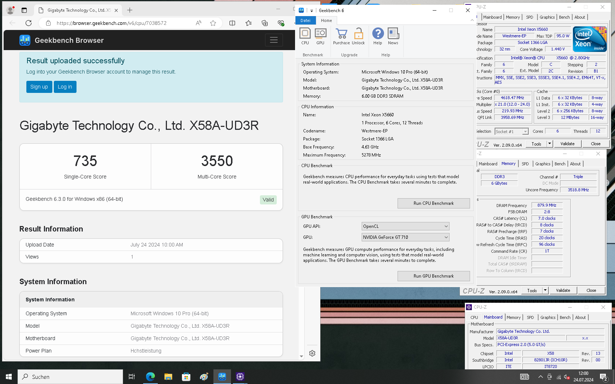Launch Microsoft Edge from the taskbar

150,377
